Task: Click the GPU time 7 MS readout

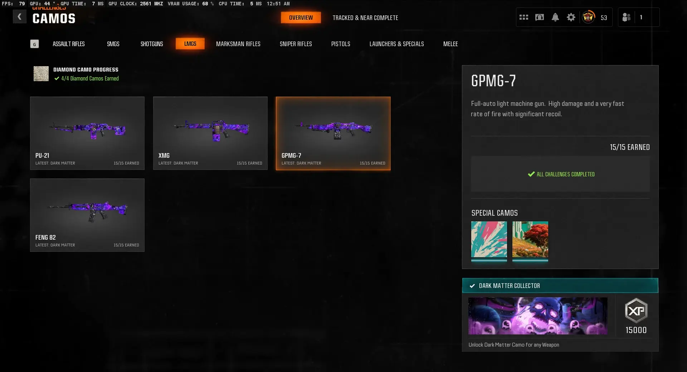Action: click(82, 4)
